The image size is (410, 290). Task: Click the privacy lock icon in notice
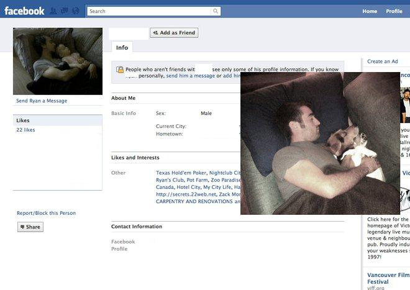[120, 70]
